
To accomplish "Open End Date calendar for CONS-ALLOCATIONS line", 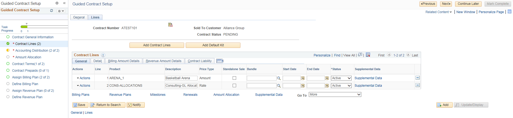I will coord(327,86).
